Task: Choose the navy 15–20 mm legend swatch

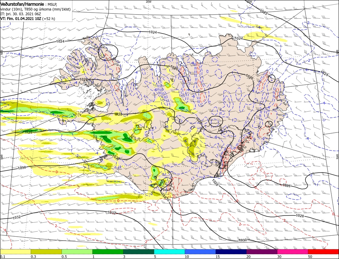Action: click(231, 252)
